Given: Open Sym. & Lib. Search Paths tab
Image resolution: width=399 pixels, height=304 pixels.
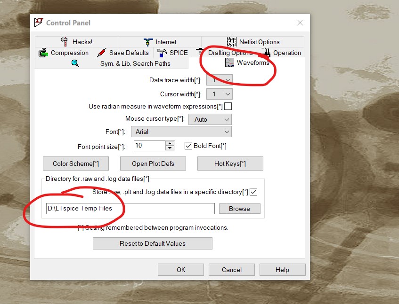Looking at the screenshot, I should [112, 63].
